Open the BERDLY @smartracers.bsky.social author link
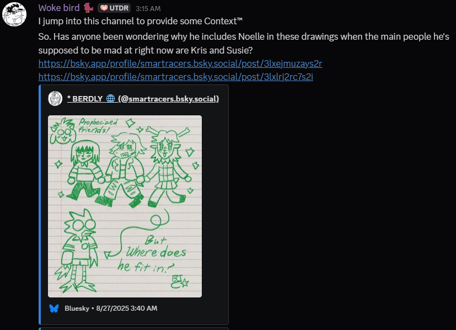456x330 pixels. point(143,99)
